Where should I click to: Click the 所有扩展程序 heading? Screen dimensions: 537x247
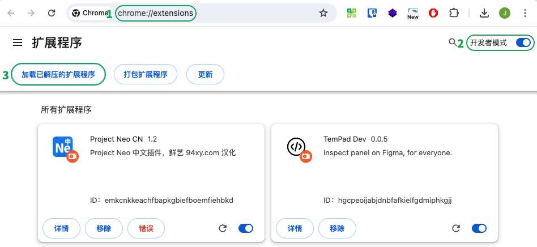click(x=66, y=110)
